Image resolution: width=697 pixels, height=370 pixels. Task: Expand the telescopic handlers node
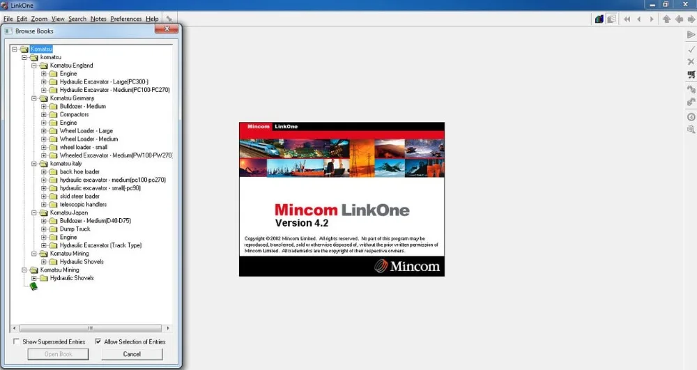(43, 205)
